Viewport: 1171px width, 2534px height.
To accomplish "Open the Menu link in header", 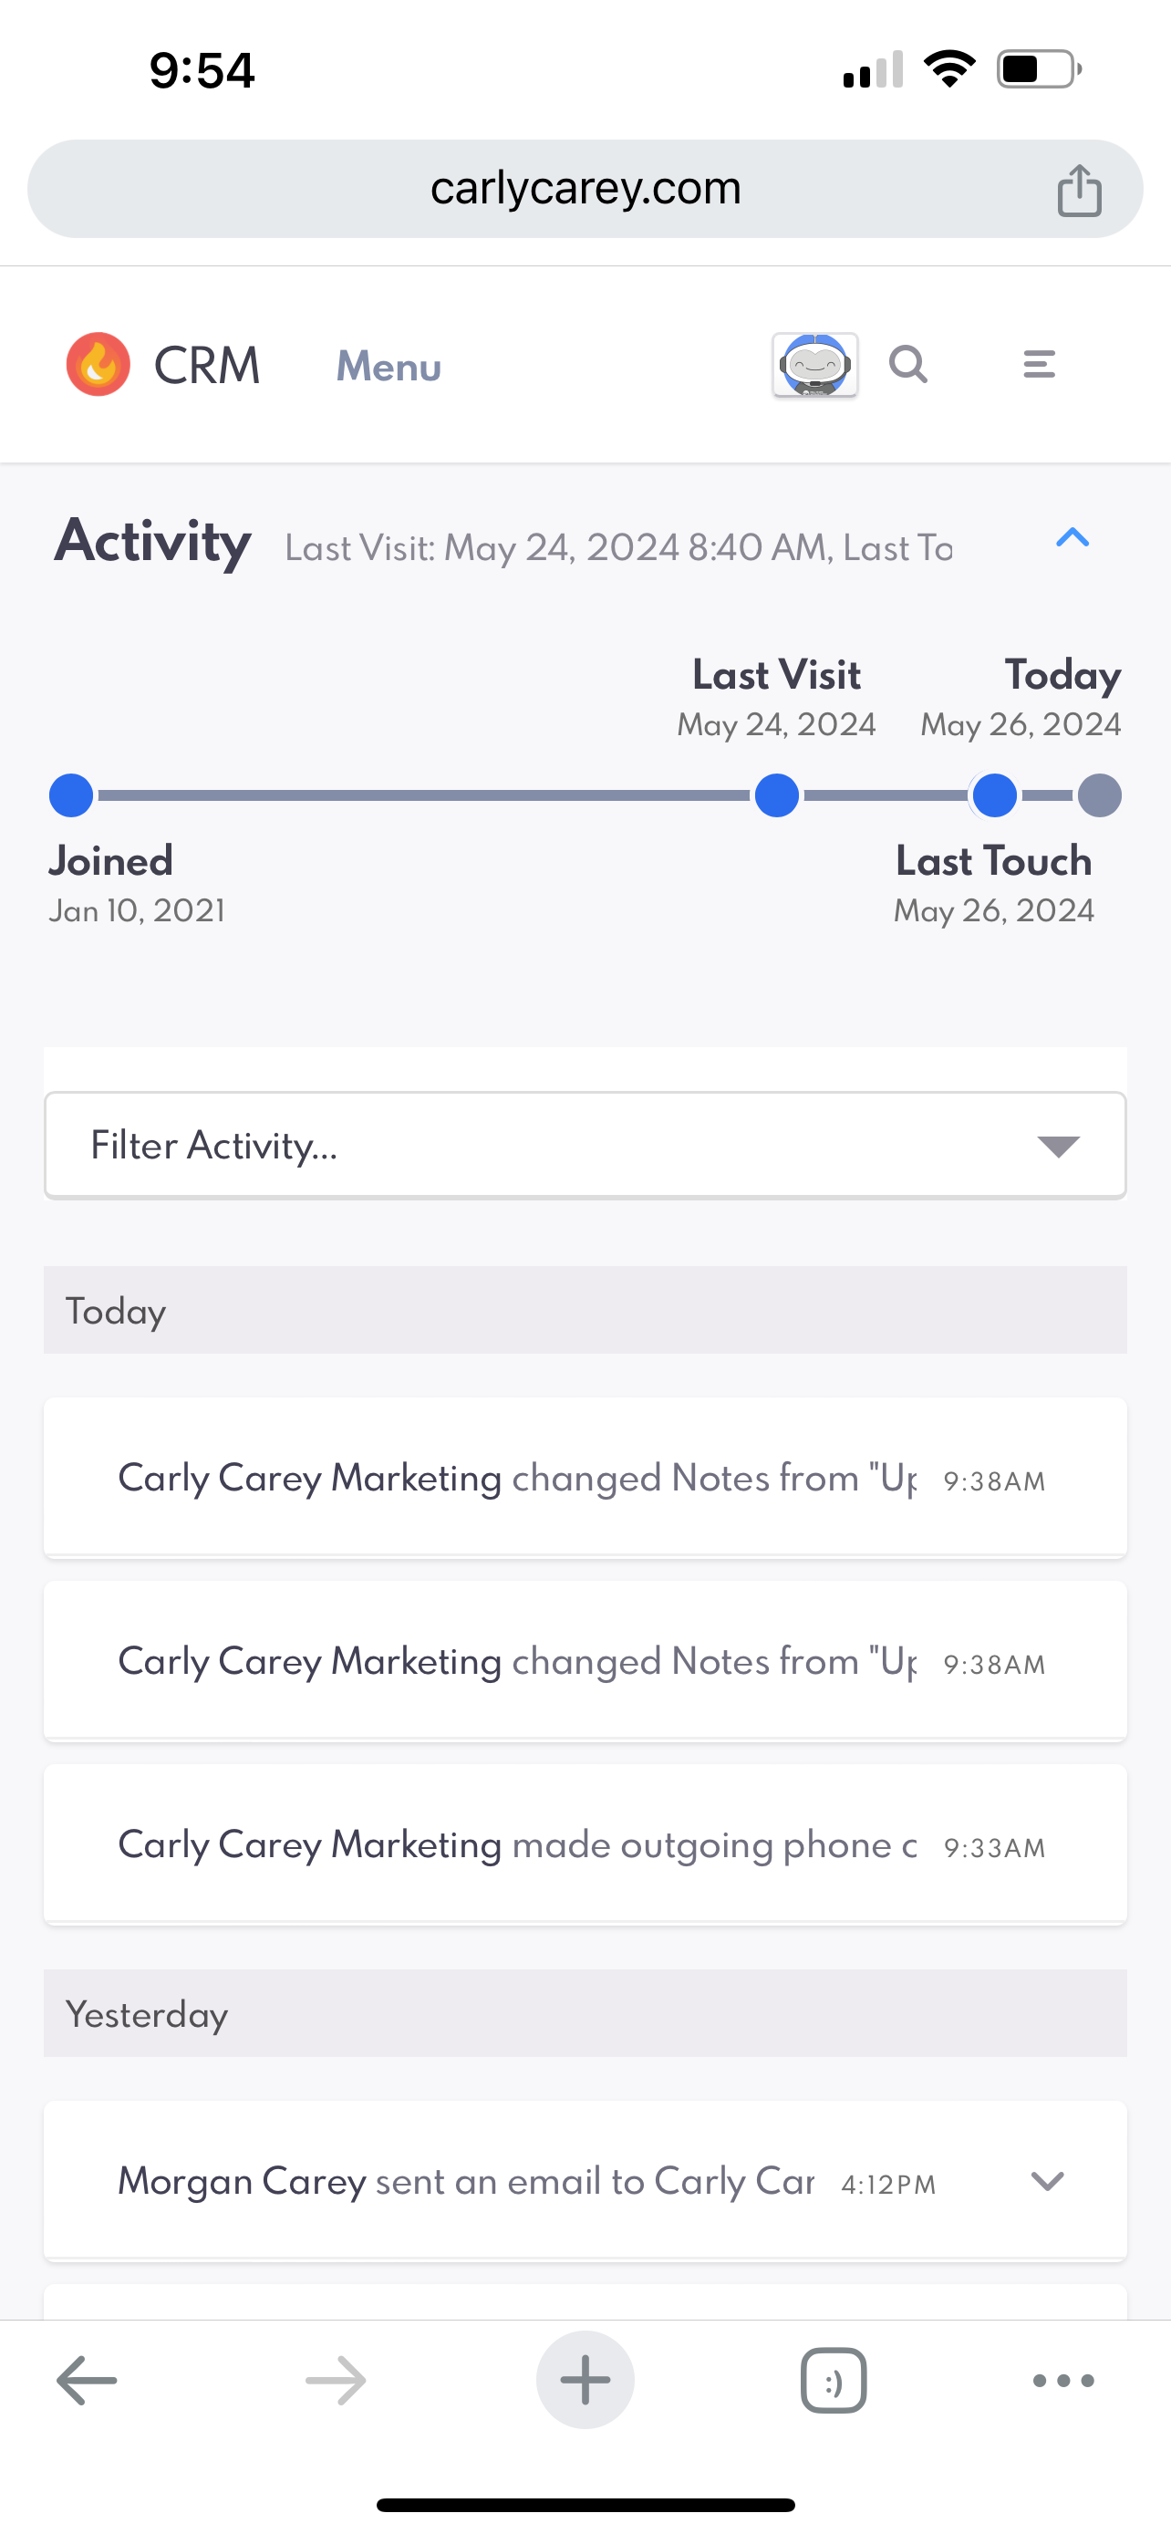I will coord(389,367).
